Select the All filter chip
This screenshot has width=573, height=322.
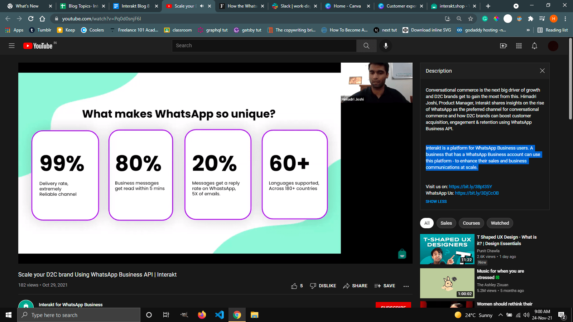coord(427,223)
